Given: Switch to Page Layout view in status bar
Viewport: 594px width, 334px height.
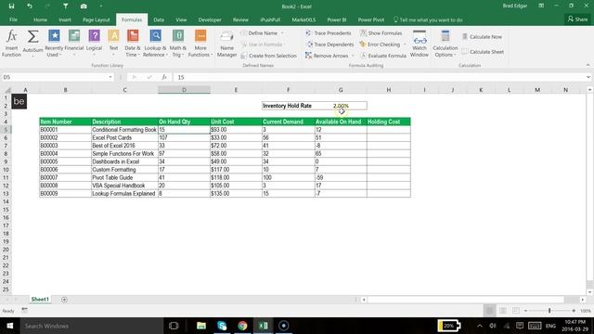Looking at the screenshot, I should point(503,311).
